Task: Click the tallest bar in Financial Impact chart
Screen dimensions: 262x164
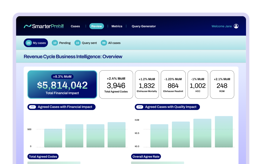Action: click(x=117, y=135)
